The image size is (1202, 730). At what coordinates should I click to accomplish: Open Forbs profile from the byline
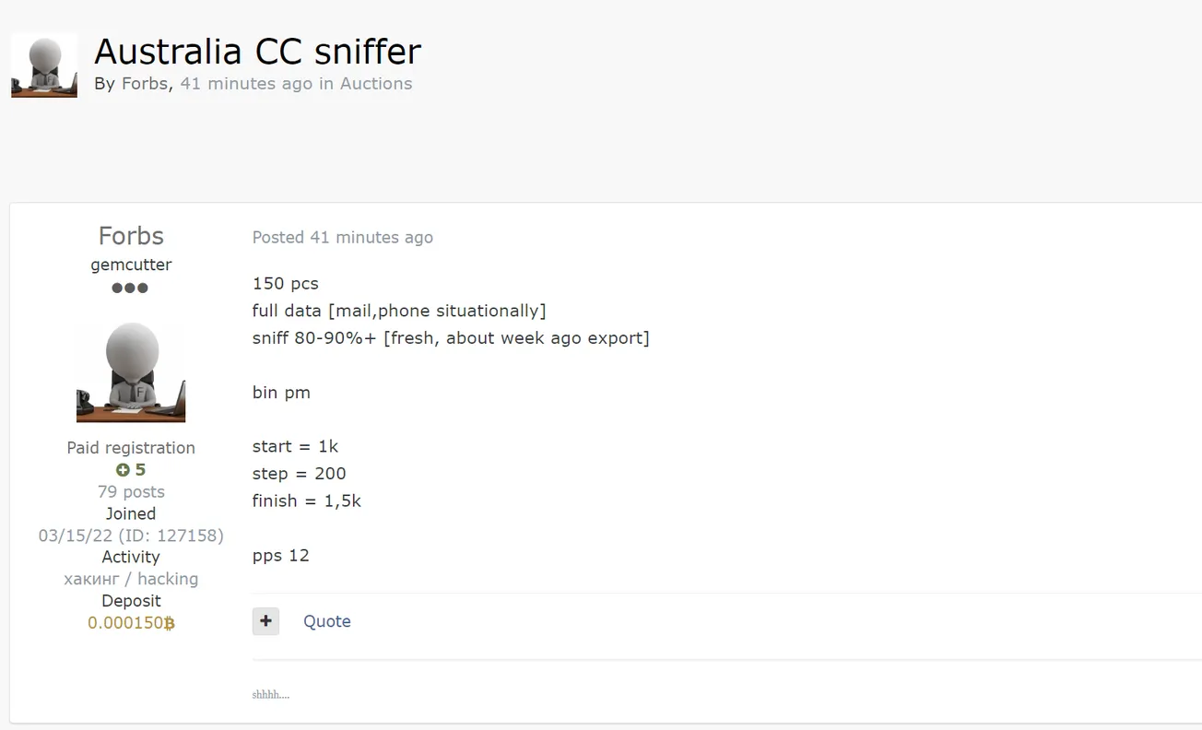click(145, 84)
